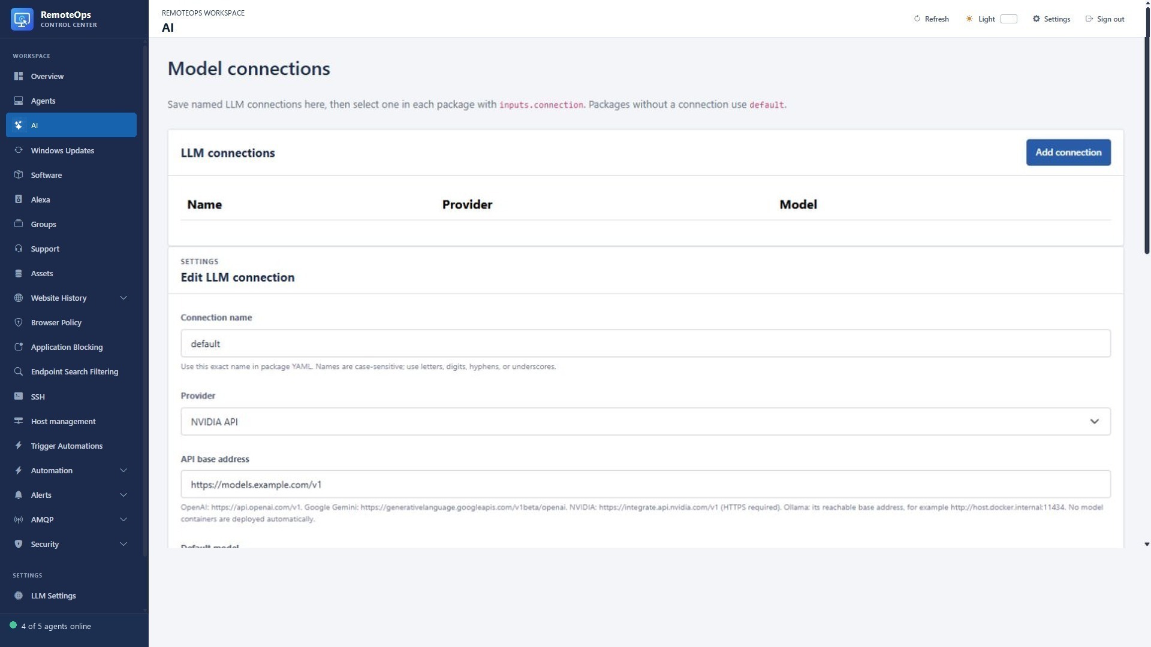Image resolution: width=1151 pixels, height=647 pixels.
Task: Open the Alexa speaker icon
Action: 19,199
